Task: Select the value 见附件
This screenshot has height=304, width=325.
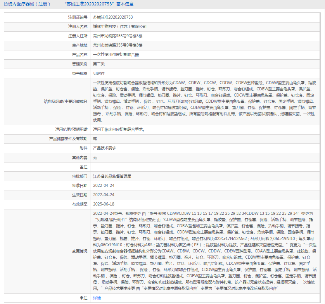Action: tap(99, 73)
